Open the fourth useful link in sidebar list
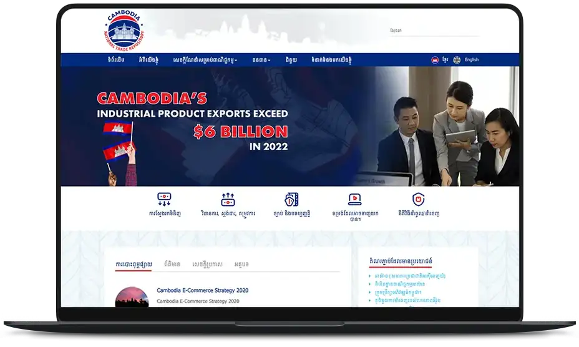579x347 pixels. click(x=407, y=300)
